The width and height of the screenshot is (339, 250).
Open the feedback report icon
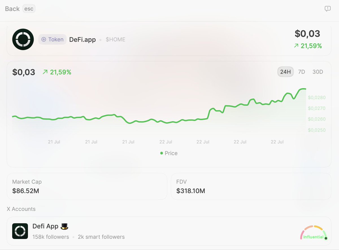point(327,9)
